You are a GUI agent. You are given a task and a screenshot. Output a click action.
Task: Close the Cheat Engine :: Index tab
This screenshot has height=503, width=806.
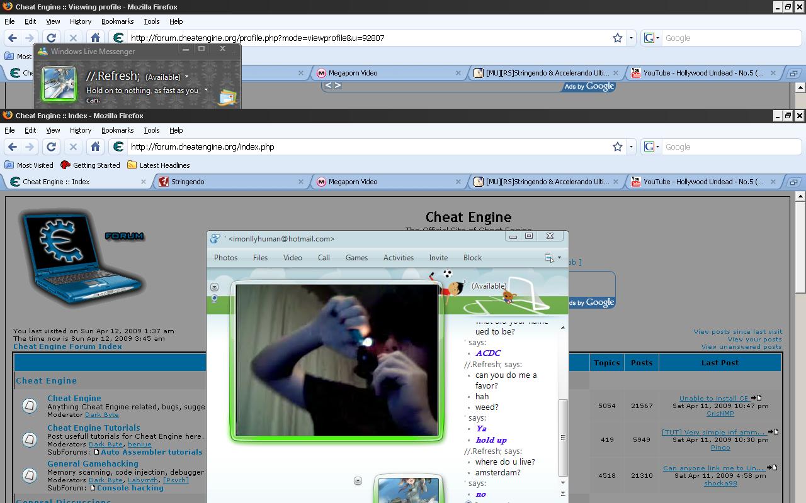pyautogui.click(x=143, y=182)
